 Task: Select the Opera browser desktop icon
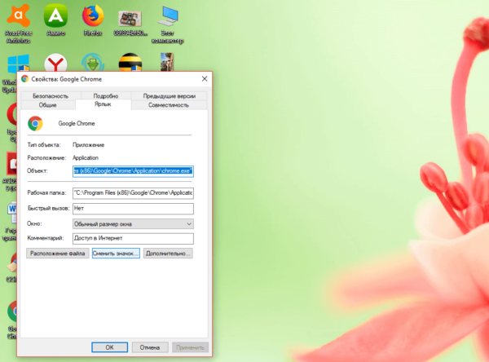point(12,114)
